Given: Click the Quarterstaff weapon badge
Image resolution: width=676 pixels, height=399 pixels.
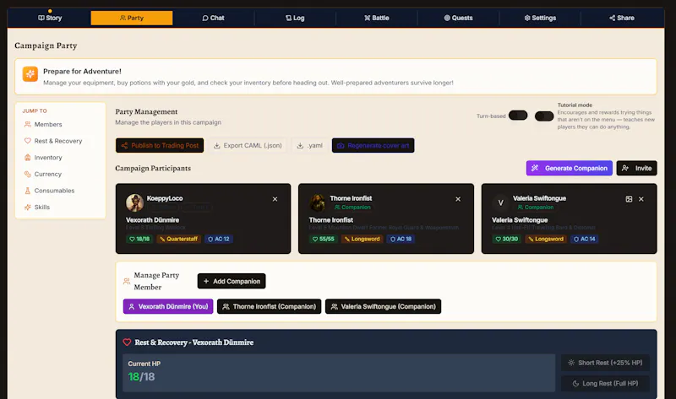Looking at the screenshot, I should pos(178,239).
